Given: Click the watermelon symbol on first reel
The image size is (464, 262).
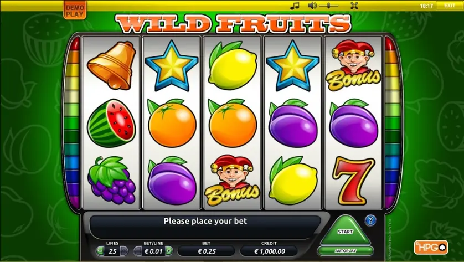Looking at the screenshot, I should click(111, 123).
